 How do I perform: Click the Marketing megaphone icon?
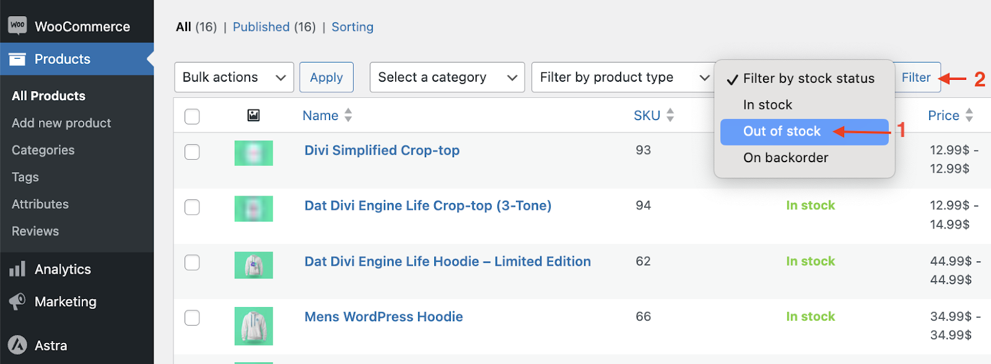pyautogui.click(x=17, y=301)
